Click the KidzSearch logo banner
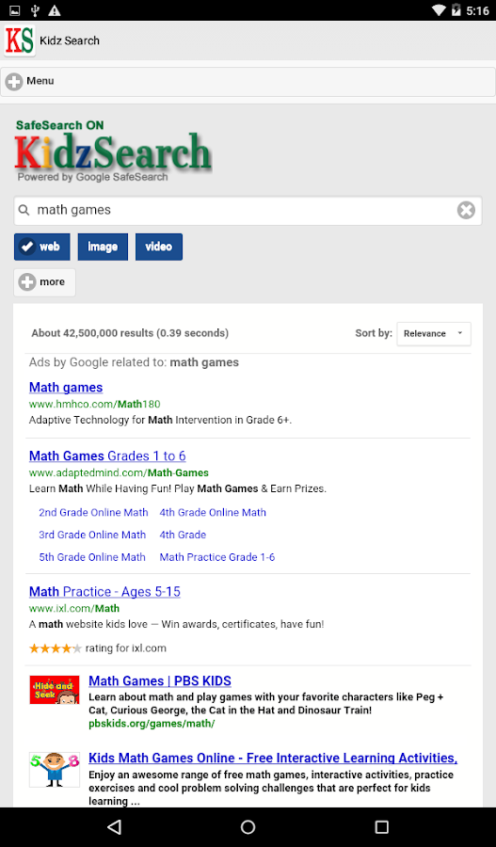Viewport: 496px width, 847px height. (113, 151)
